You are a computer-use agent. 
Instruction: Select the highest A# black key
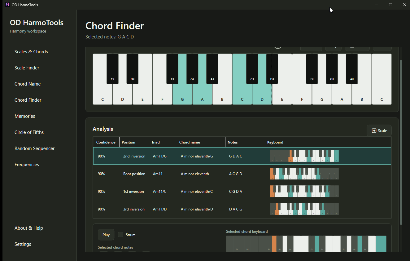tap(352, 69)
